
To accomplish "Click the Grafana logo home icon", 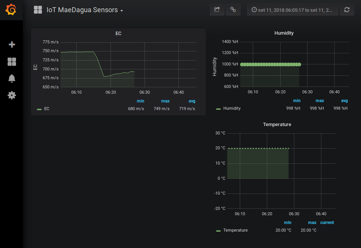I will [11, 10].
